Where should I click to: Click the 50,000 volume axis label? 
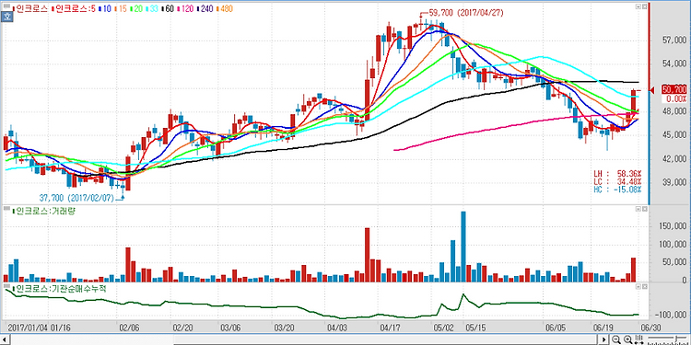point(674,262)
